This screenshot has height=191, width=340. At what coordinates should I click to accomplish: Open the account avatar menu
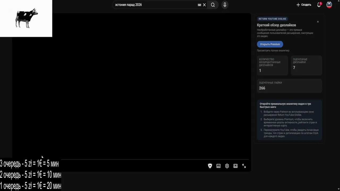[329, 5]
